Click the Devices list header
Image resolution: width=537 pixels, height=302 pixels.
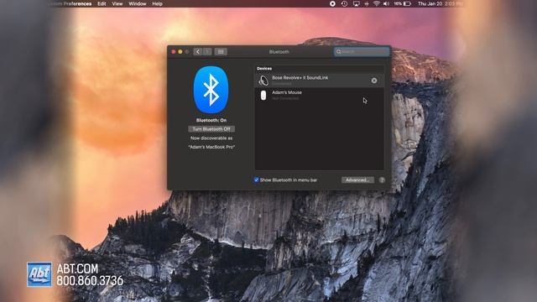tap(264, 69)
